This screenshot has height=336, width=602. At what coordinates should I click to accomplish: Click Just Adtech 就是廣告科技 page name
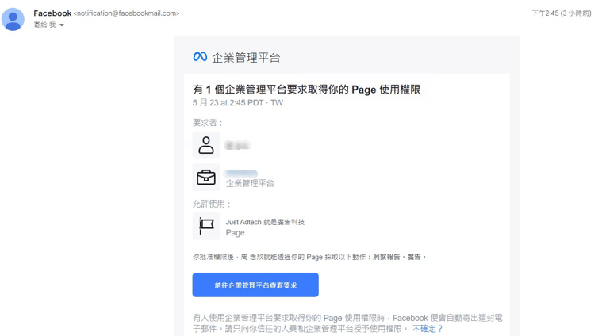(265, 222)
